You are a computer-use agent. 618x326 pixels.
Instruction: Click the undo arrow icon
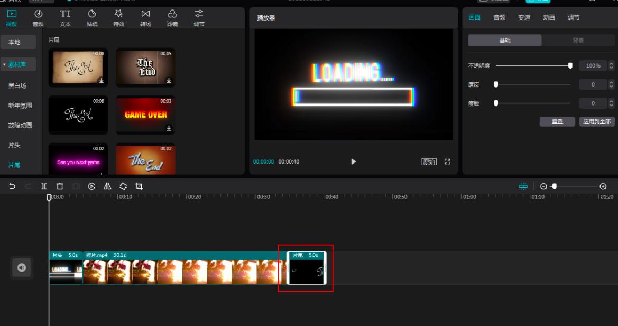12,186
